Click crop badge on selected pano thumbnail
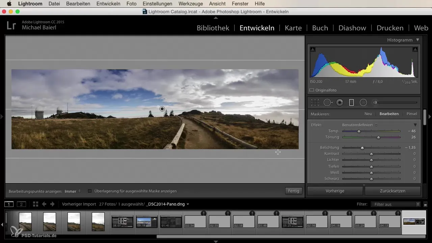432x243 pixels. tap(418, 222)
